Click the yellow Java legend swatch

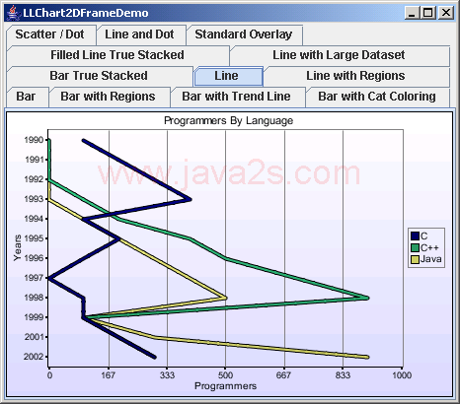415,259
